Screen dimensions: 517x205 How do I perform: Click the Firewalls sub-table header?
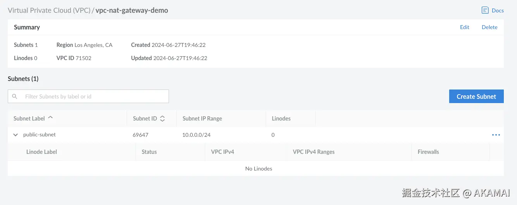tap(428, 152)
